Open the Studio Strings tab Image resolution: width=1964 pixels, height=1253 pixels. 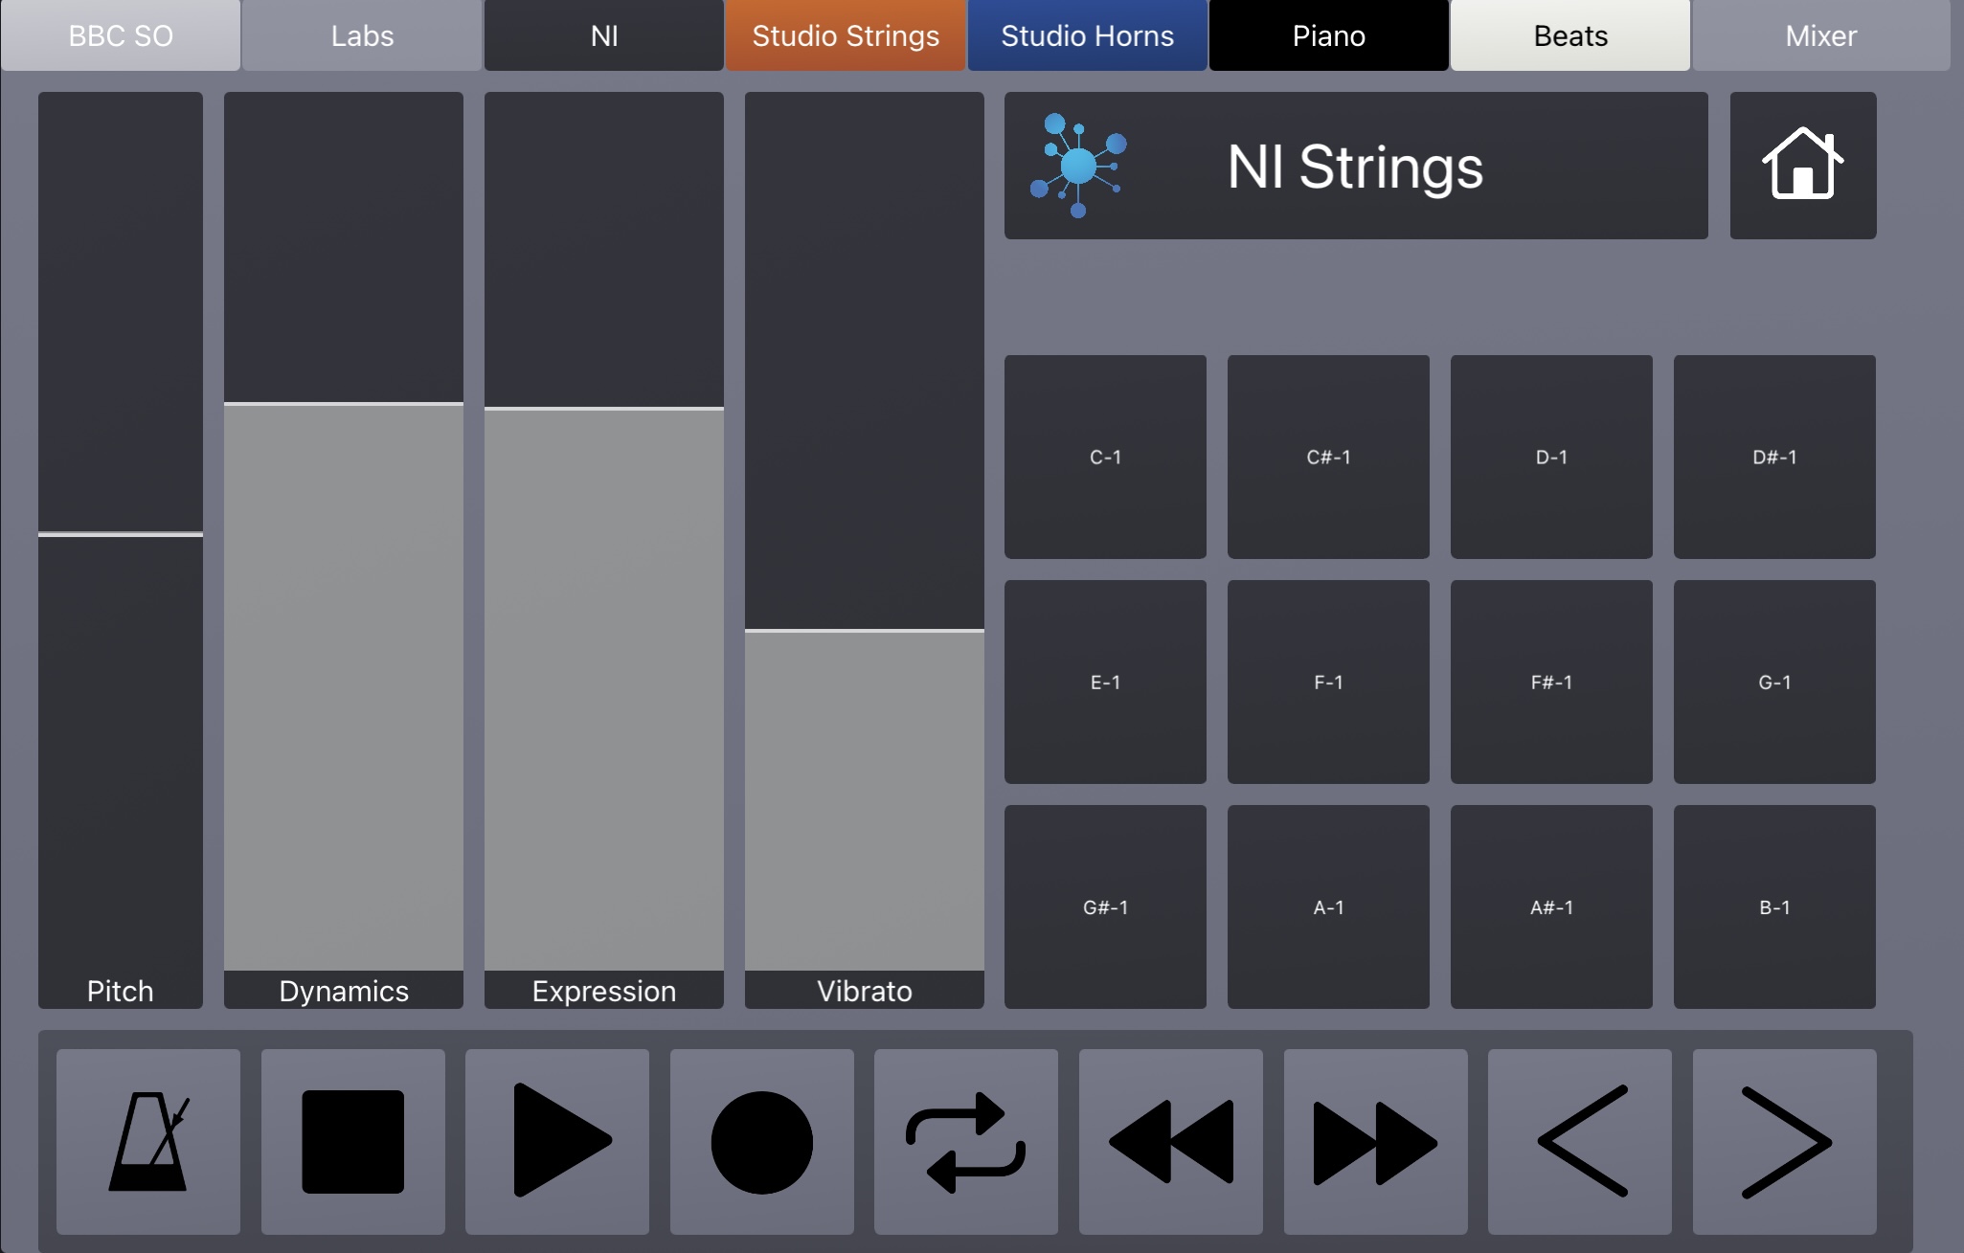tap(846, 35)
